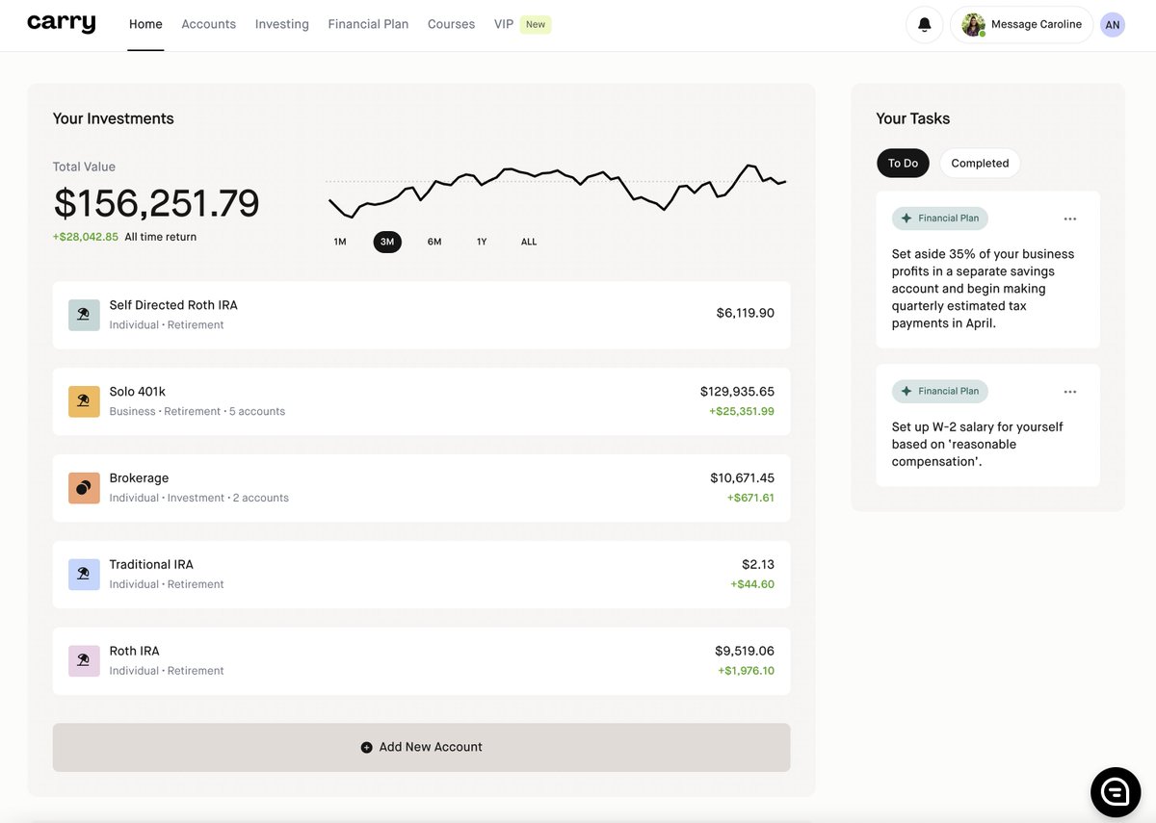Image resolution: width=1156 pixels, height=823 pixels.
Task: Open options menu on the quarterly tax task
Action: pos(1069,218)
